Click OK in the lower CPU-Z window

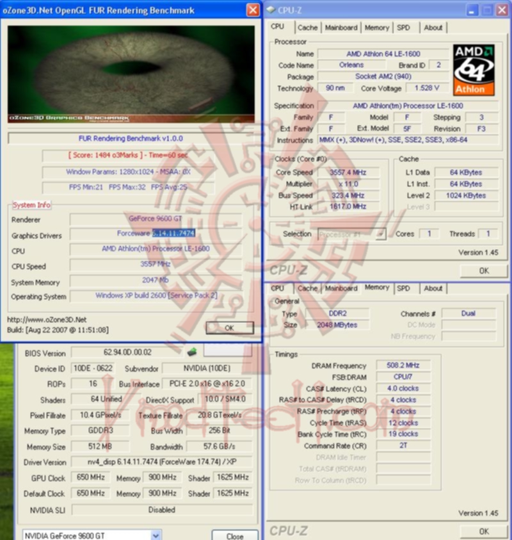484,532
